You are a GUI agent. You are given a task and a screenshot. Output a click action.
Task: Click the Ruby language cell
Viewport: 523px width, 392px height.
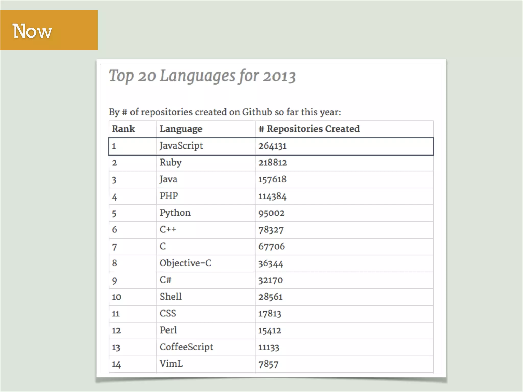[171, 163]
